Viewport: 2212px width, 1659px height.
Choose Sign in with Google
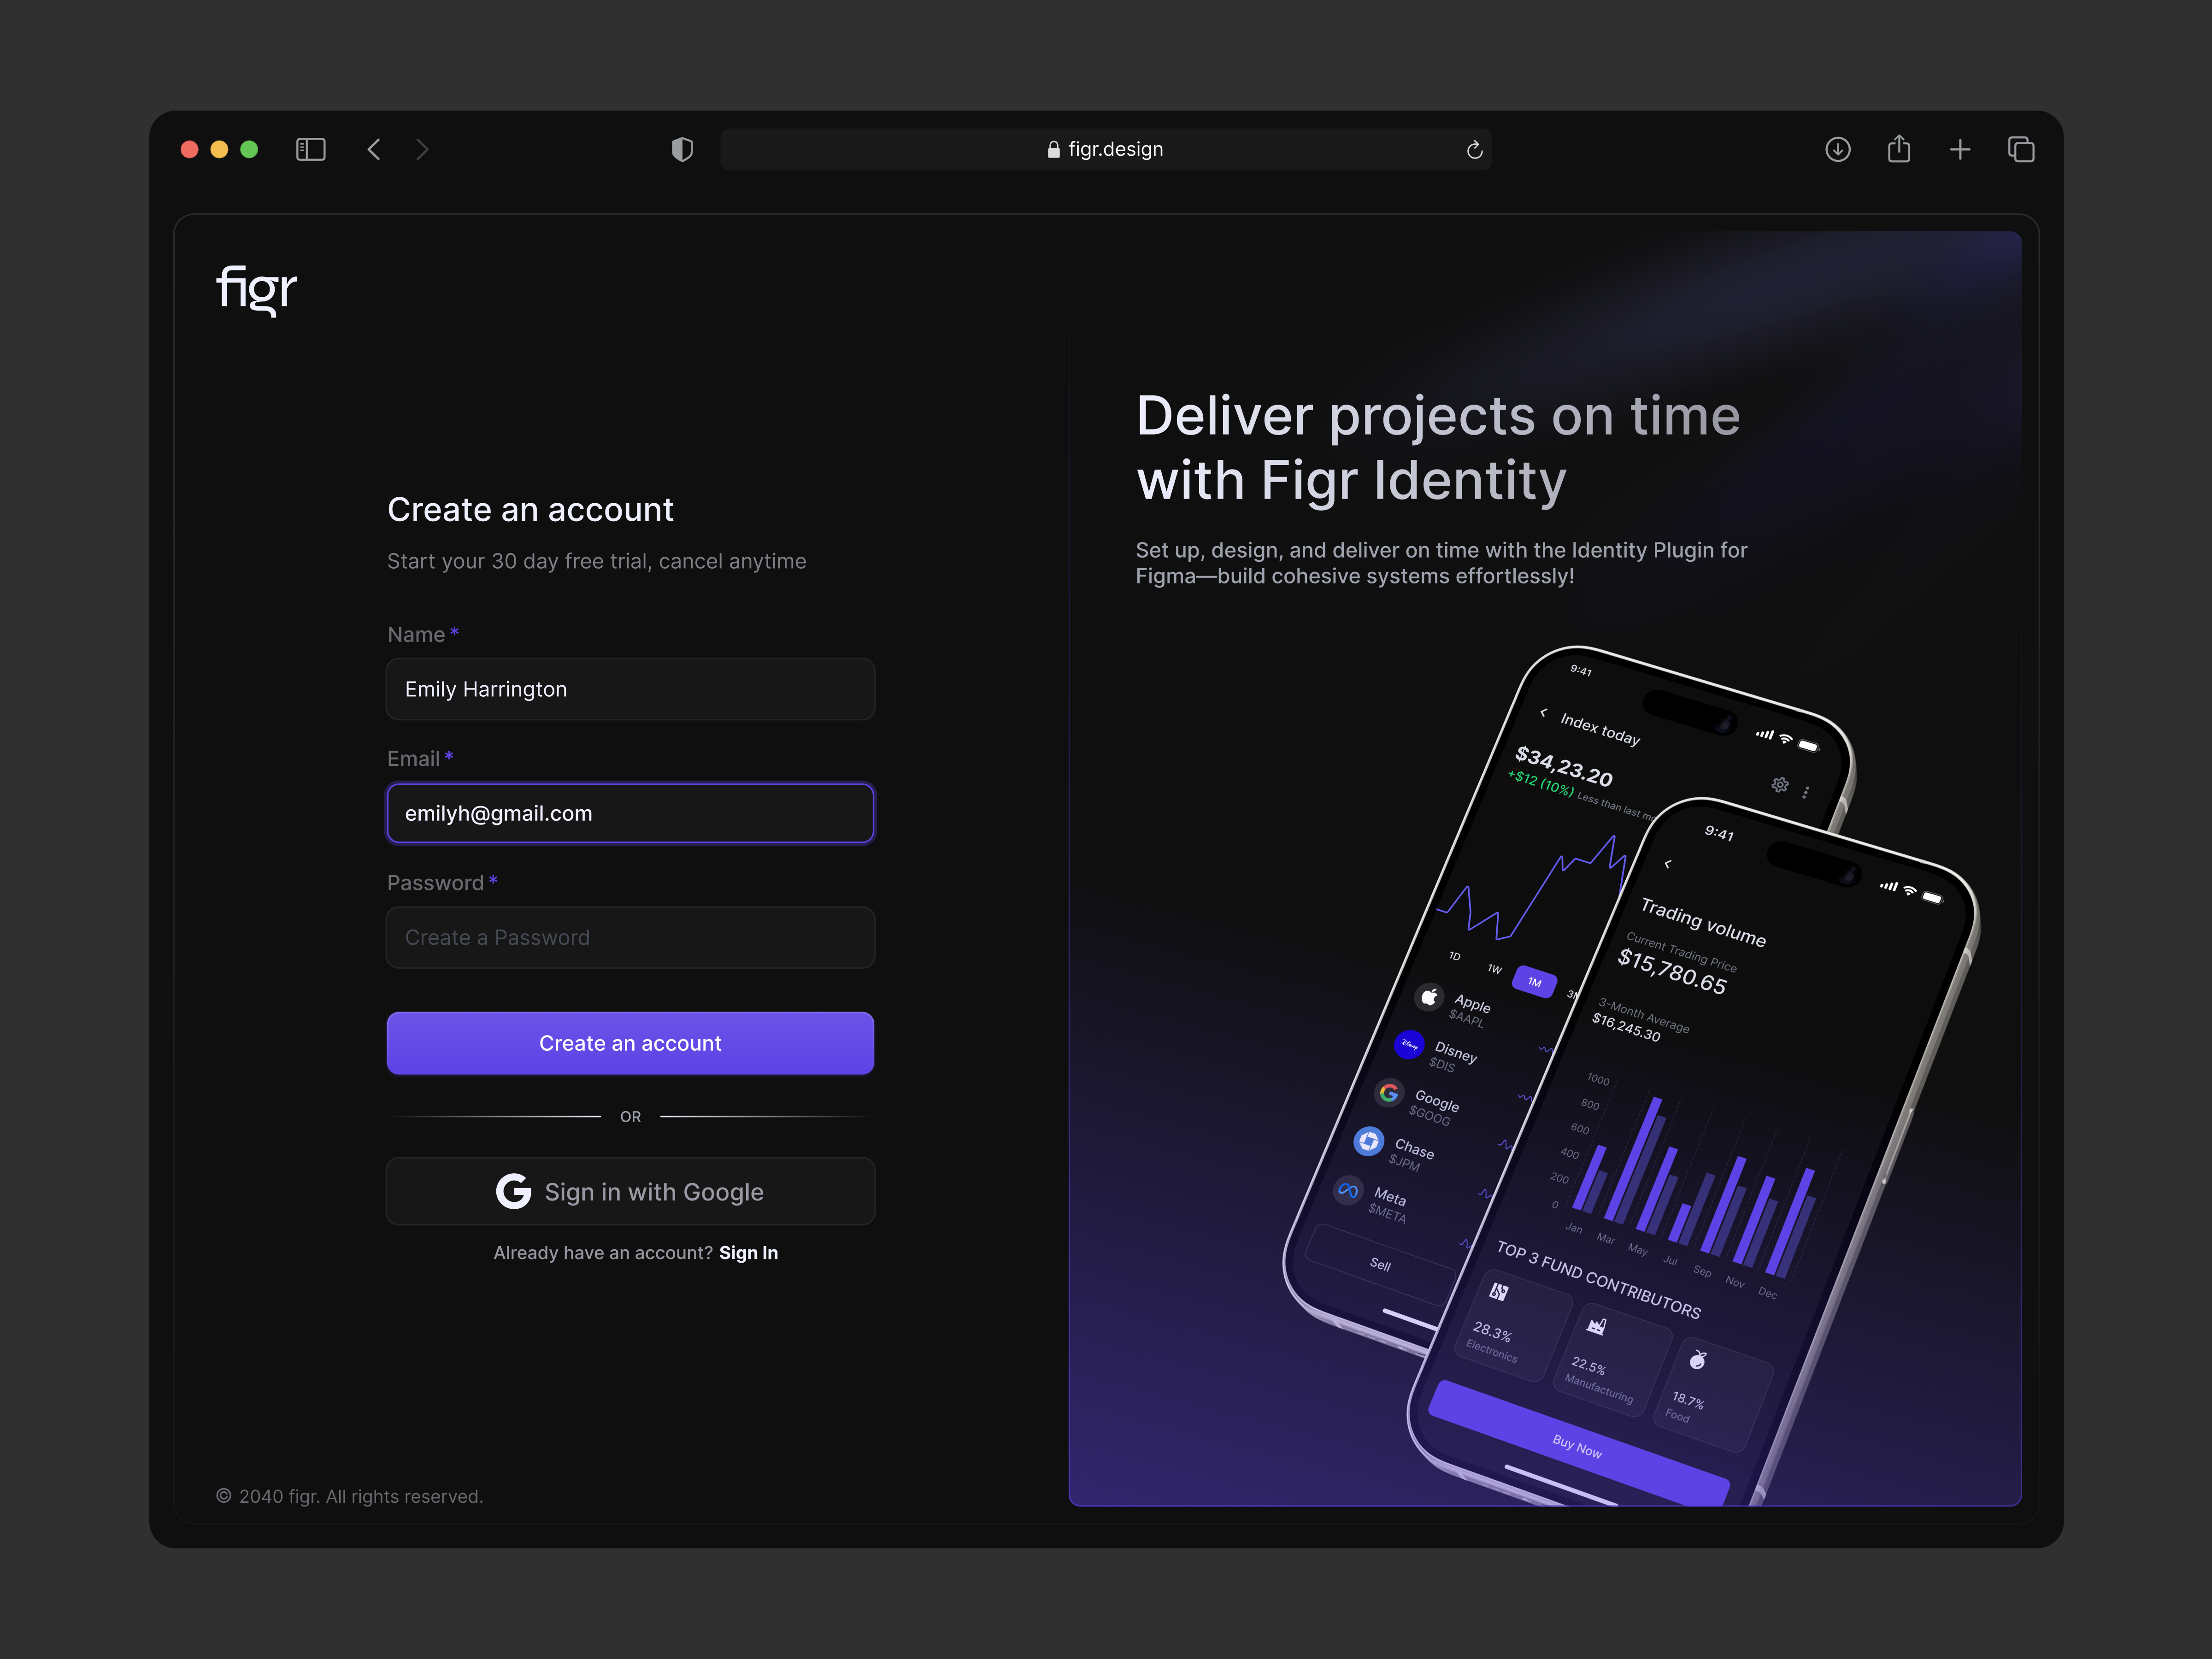(x=630, y=1191)
